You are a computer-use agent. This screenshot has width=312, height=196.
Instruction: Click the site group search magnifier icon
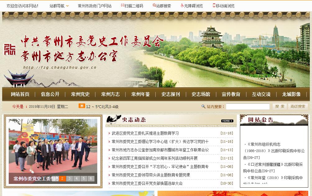click(x=154, y=6)
